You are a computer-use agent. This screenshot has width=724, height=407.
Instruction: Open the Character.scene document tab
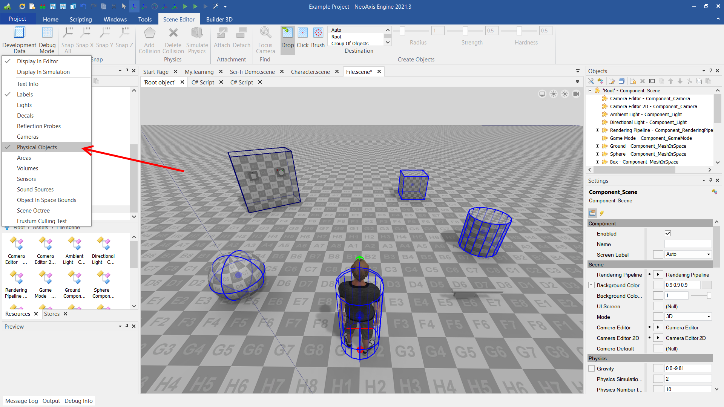(x=310, y=72)
